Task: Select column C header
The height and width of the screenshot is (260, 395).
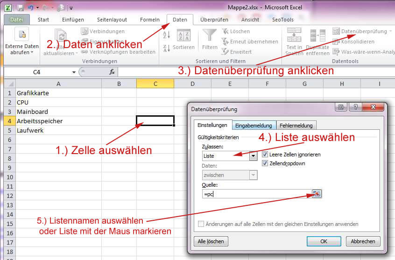Action: coord(155,84)
